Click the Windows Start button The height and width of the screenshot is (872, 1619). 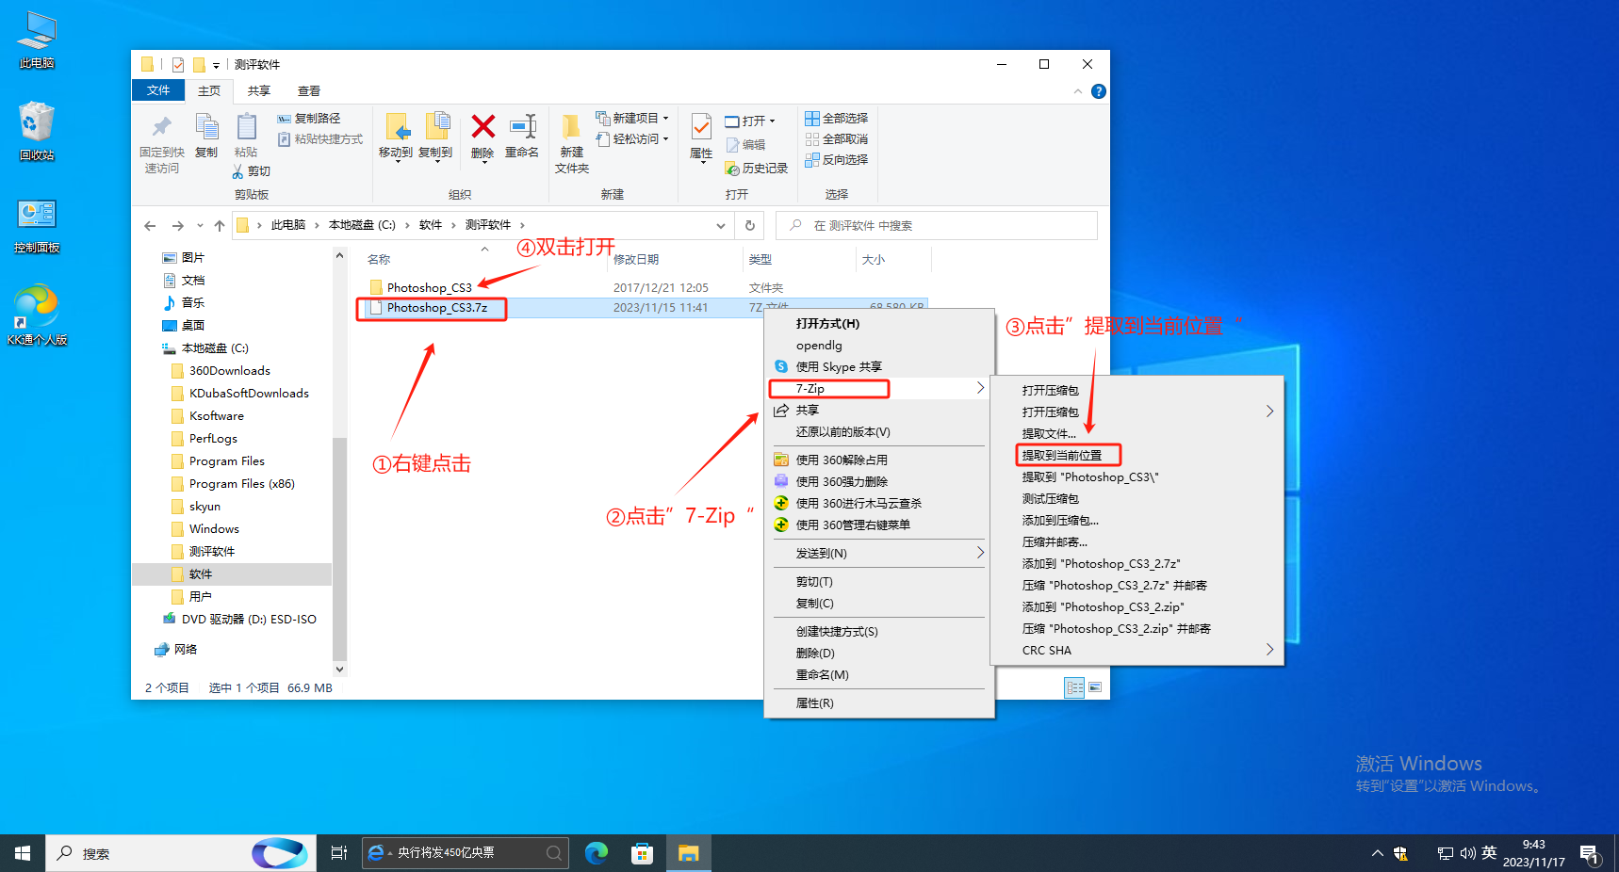23,853
